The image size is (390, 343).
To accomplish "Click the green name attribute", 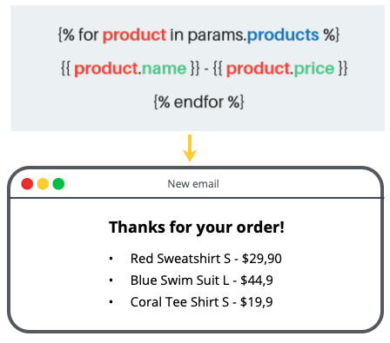I will point(164,69).
